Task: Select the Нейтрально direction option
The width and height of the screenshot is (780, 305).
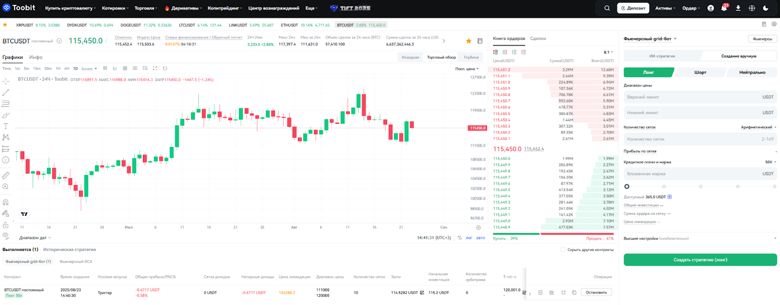Action: (752, 72)
